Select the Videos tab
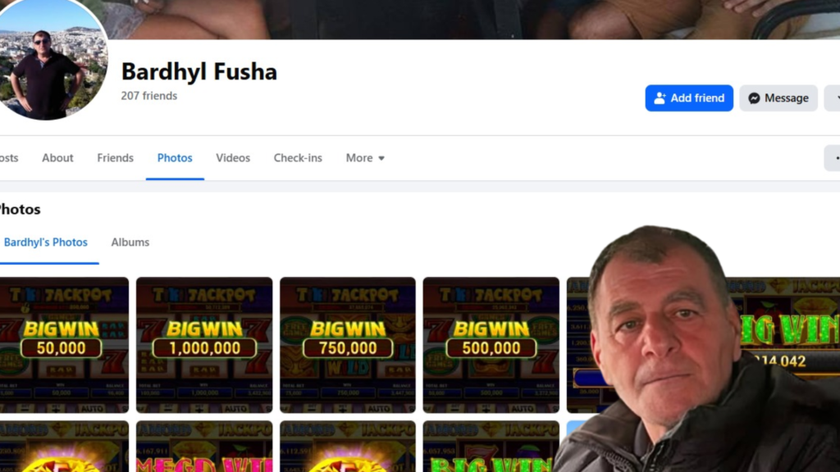The width and height of the screenshot is (840, 472). (x=233, y=158)
